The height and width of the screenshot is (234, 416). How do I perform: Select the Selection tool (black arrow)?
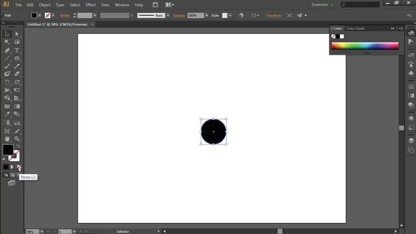point(7,34)
